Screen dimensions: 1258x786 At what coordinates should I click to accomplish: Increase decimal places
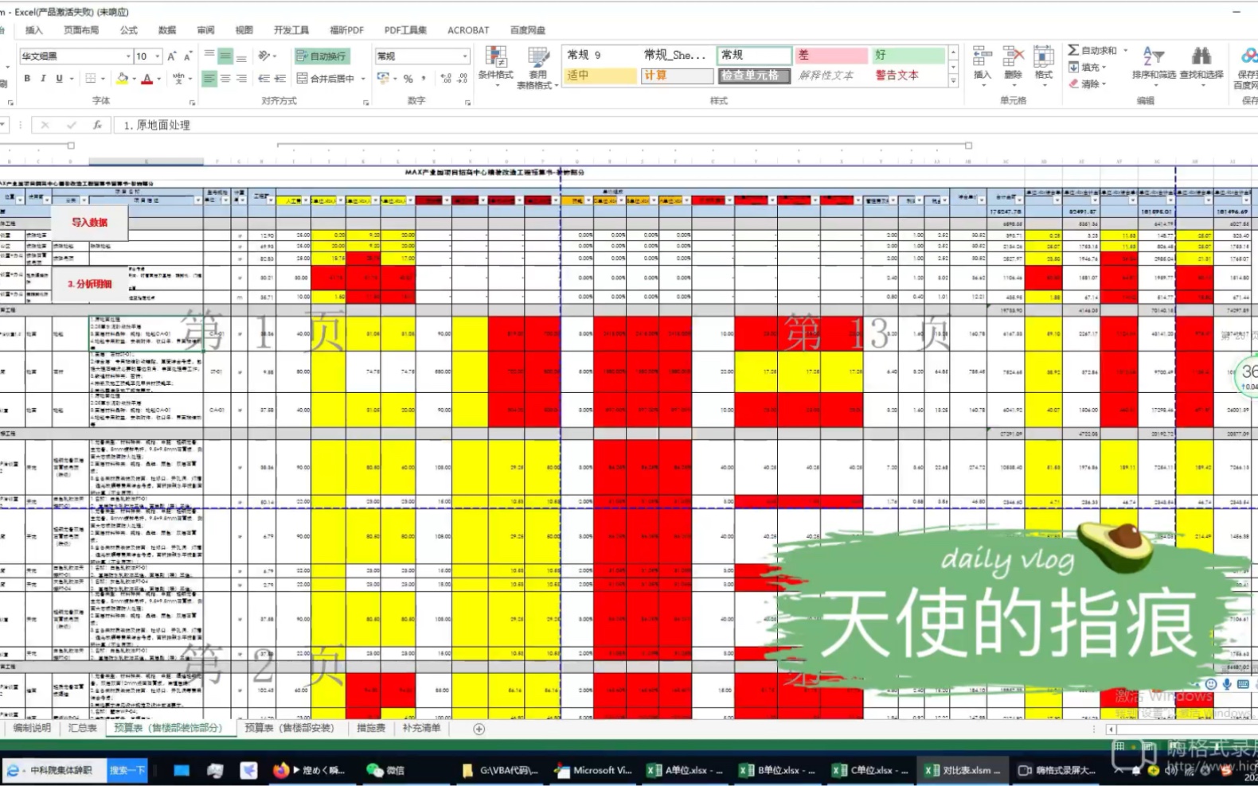pos(445,79)
